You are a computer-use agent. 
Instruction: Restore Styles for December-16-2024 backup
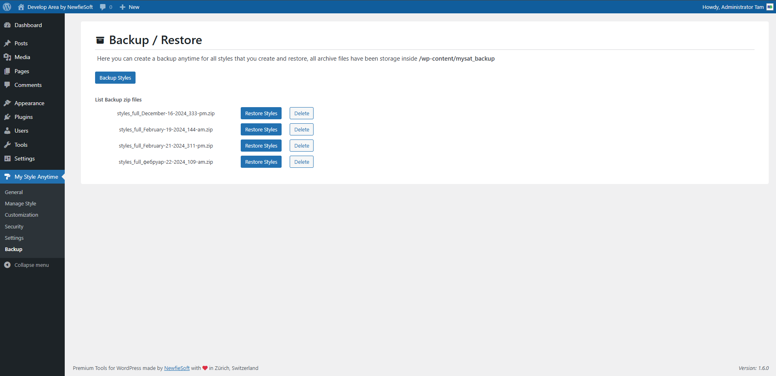(261, 113)
